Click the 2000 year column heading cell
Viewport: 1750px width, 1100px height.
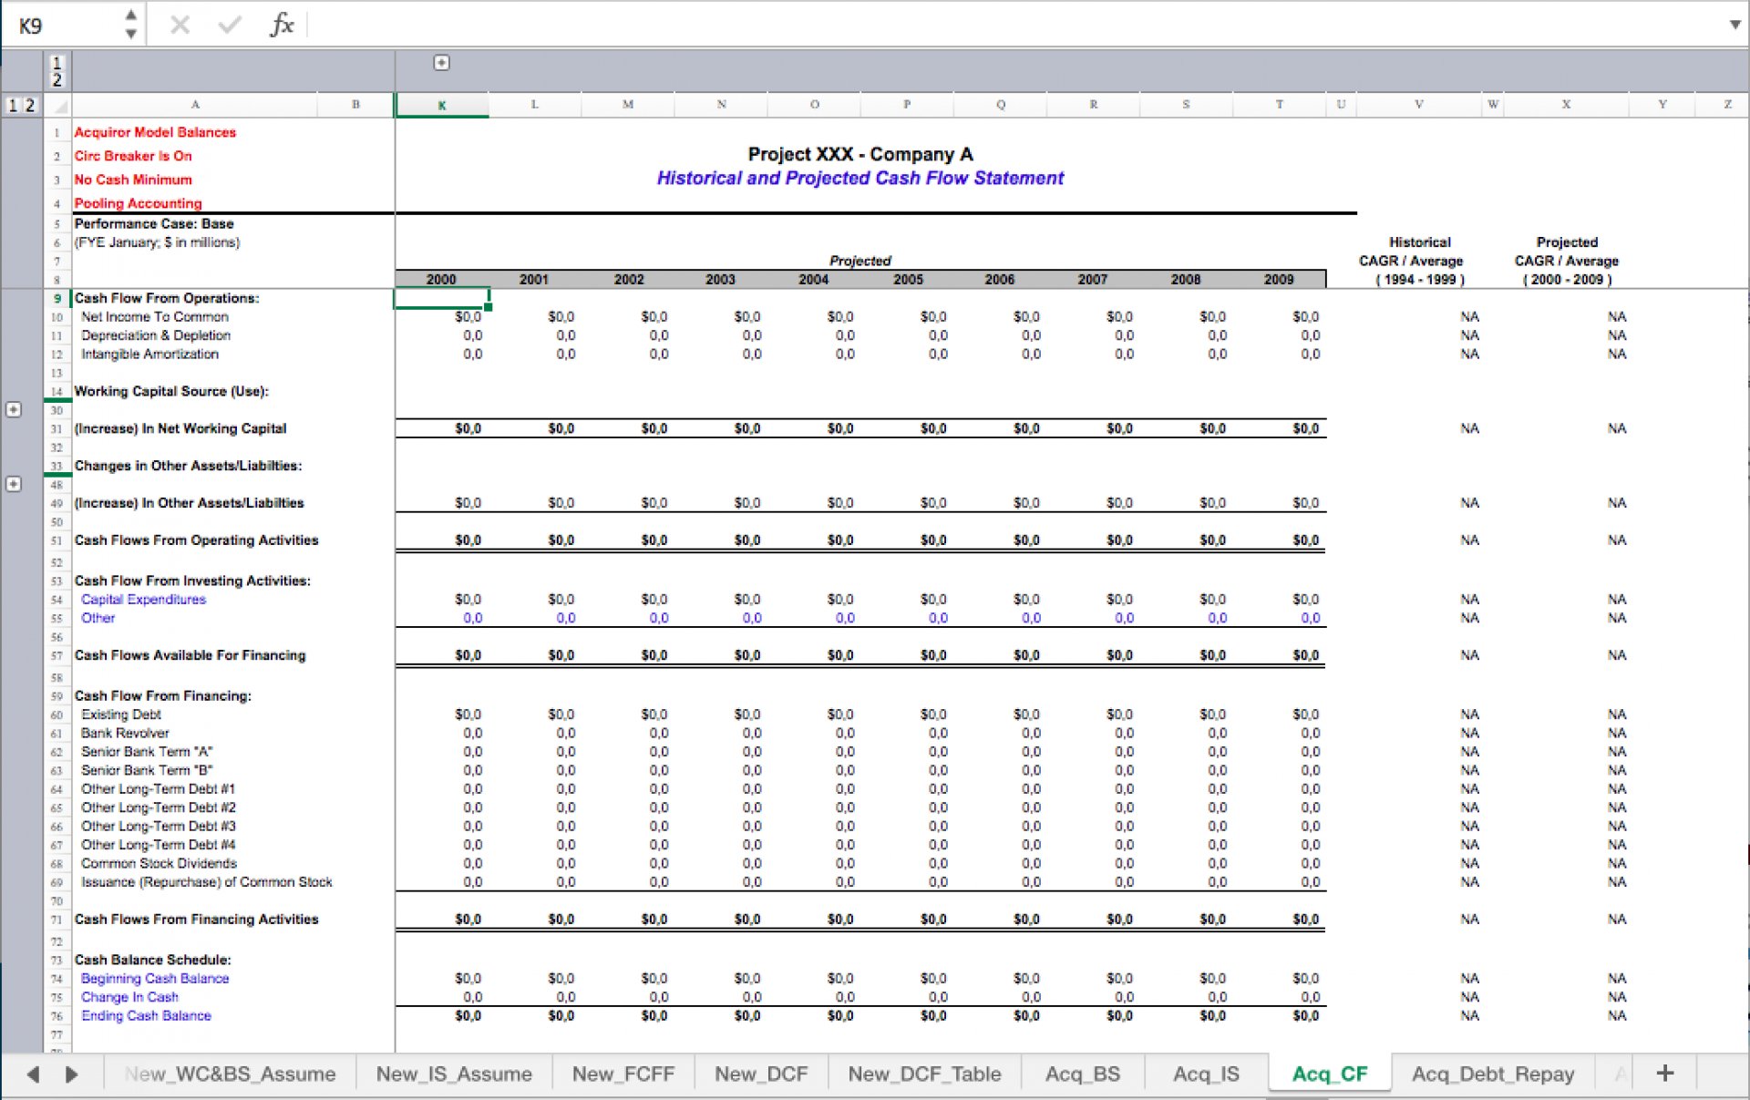click(x=441, y=280)
